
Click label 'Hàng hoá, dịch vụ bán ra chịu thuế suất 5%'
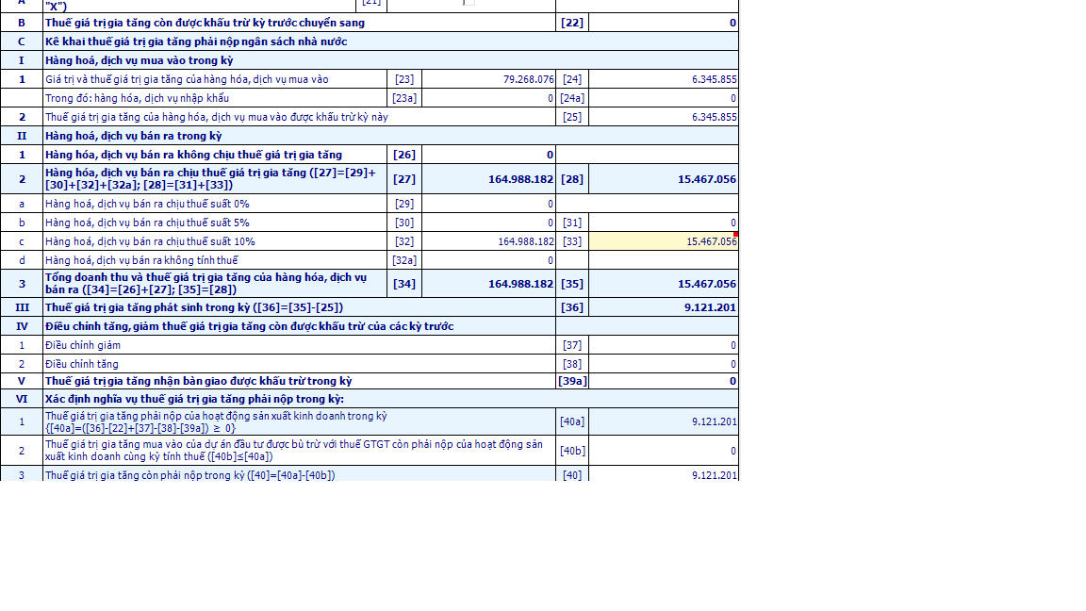tap(147, 223)
